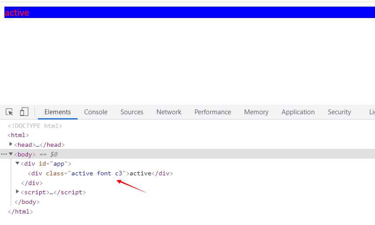The height and width of the screenshot is (225, 375).
Task: Switch to the Application tab
Action: (298, 112)
